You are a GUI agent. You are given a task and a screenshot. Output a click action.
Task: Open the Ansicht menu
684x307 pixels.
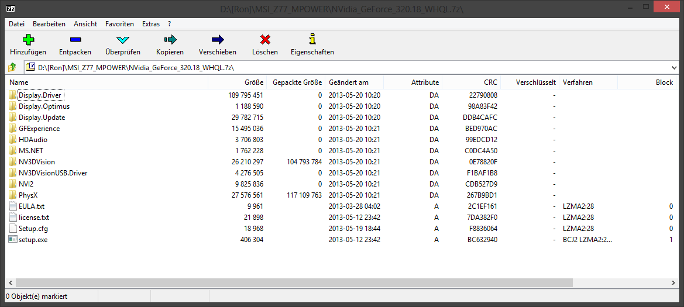(x=85, y=24)
